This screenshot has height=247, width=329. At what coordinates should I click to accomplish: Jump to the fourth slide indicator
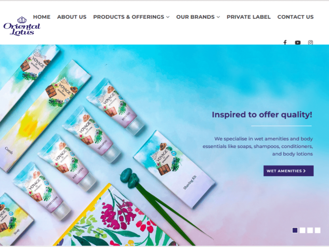click(x=318, y=230)
